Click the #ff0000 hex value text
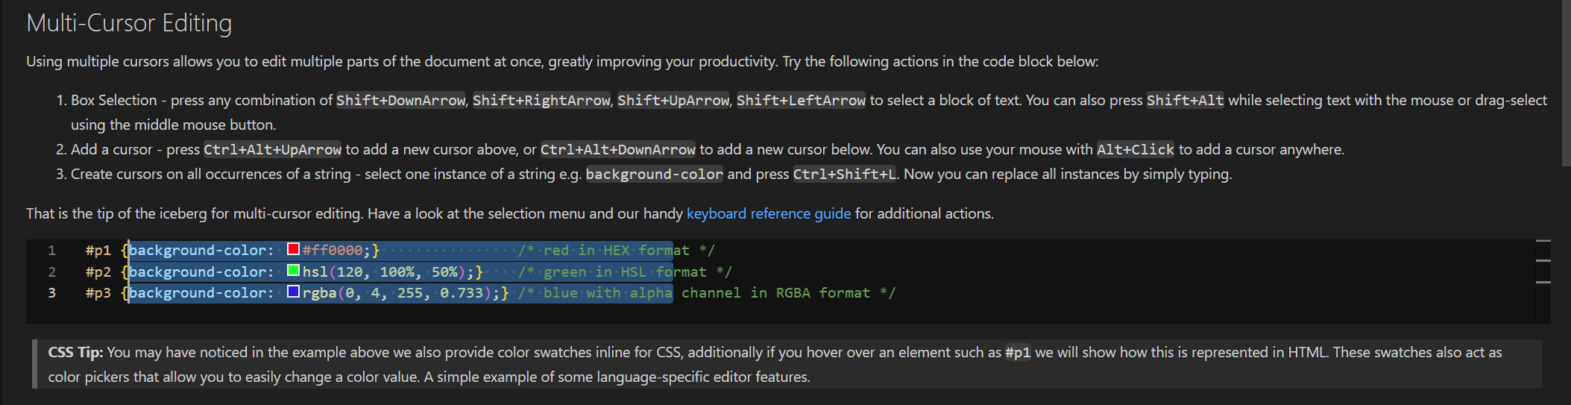This screenshot has height=405, width=1571. click(x=333, y=251)
